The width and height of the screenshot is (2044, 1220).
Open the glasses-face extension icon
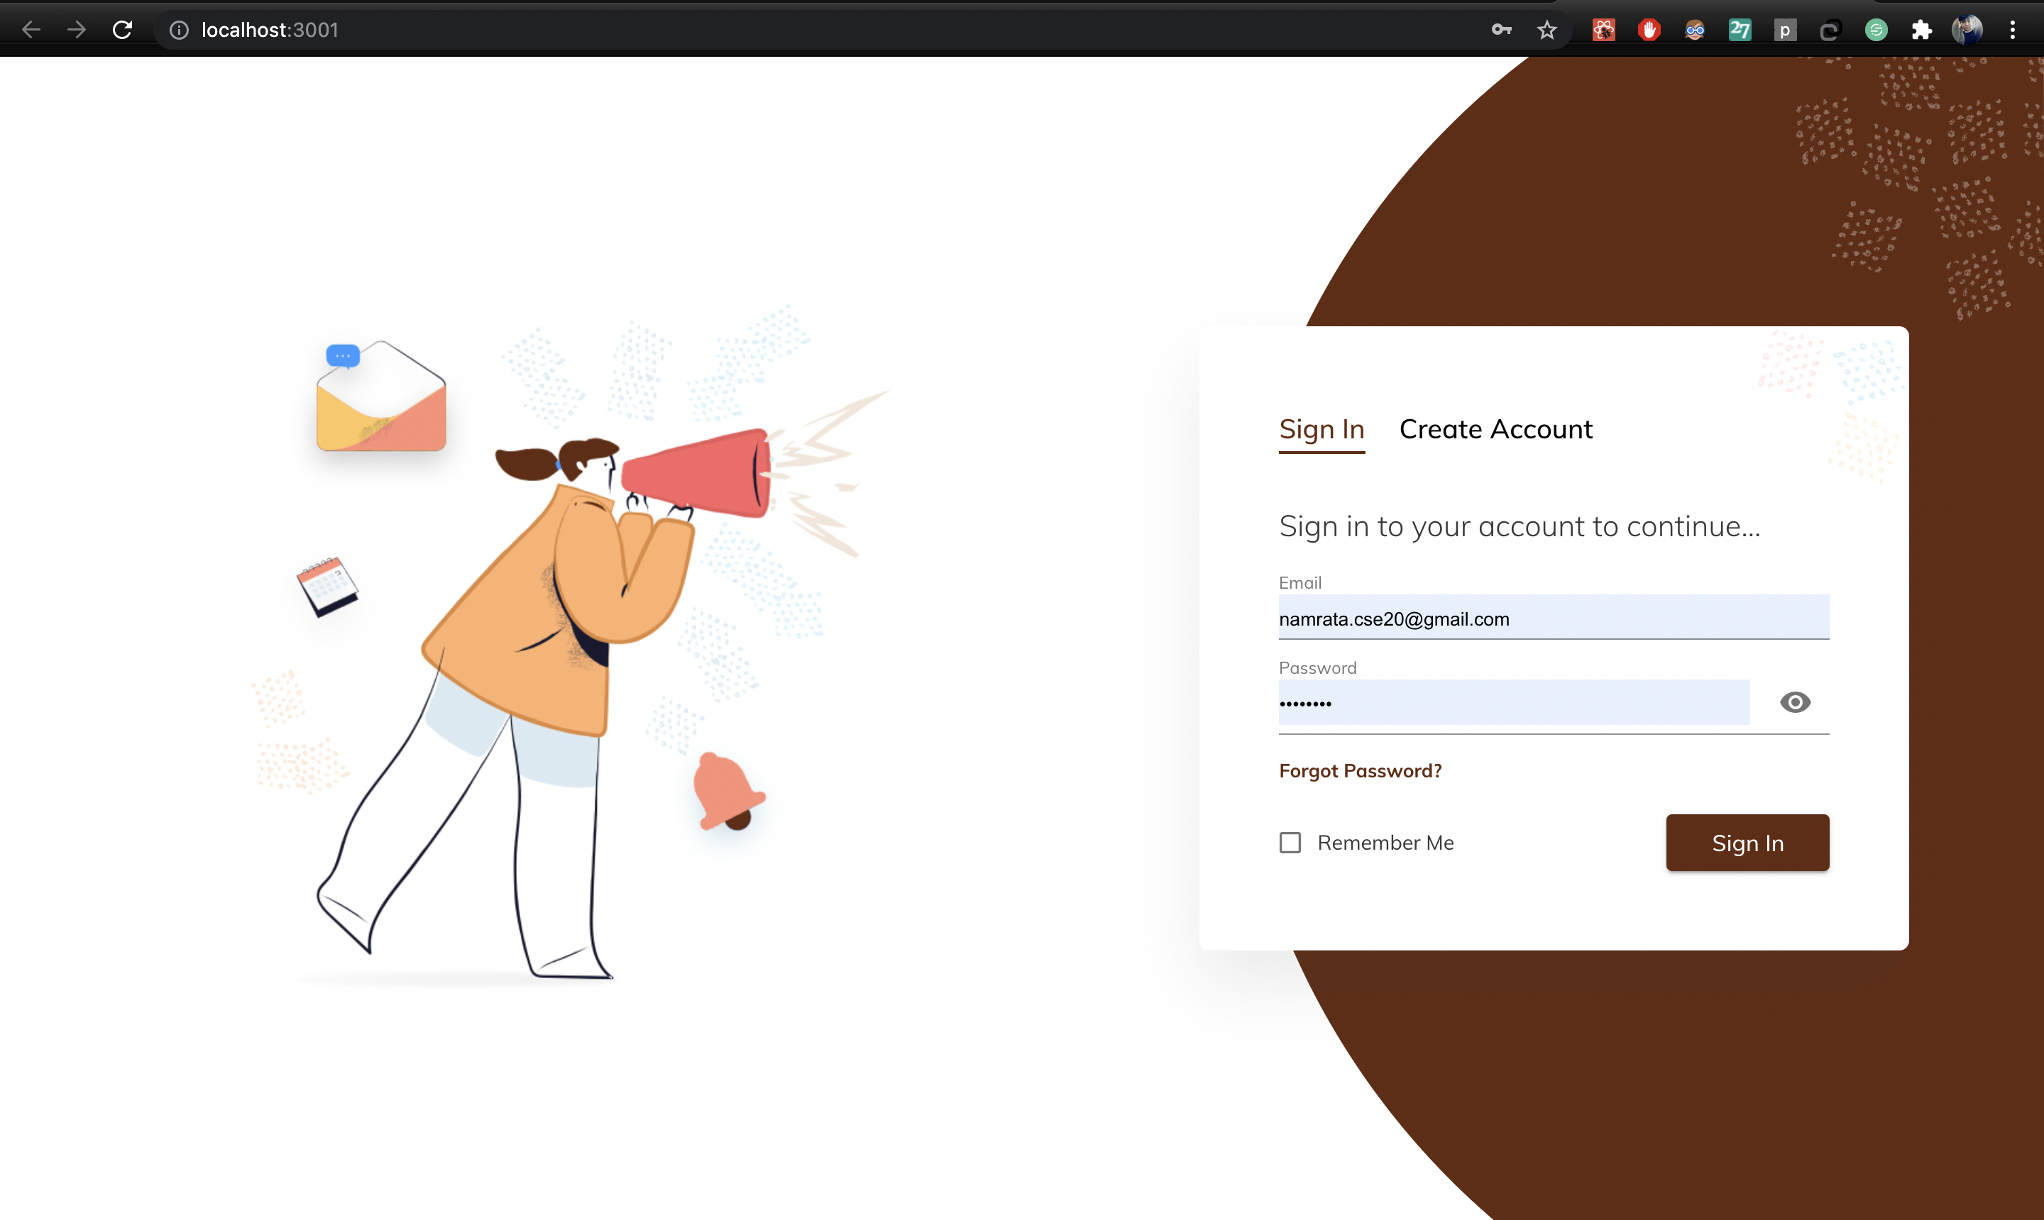point(1694,30)
